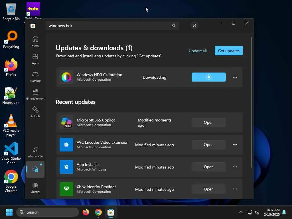Screen dimensions: 292x219
Task: Stop the Windows HDR Calibration download
Action: click(208, 77)
